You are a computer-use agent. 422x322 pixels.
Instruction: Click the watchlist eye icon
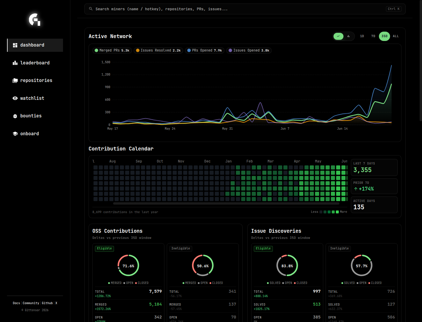pos(15,98)
